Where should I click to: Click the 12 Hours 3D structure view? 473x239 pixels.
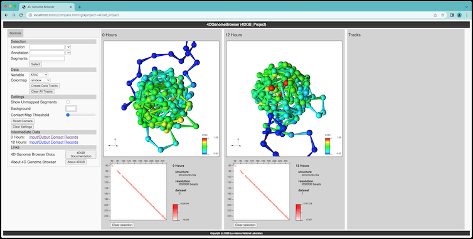[284, 98]
